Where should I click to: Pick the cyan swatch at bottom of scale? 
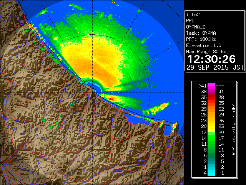coord(211,173)
